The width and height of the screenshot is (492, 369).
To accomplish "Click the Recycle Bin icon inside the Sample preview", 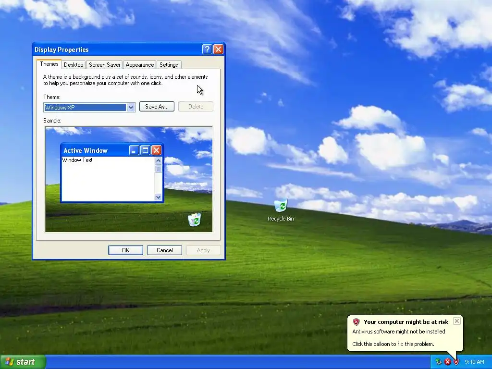I will tap(195, 219).
